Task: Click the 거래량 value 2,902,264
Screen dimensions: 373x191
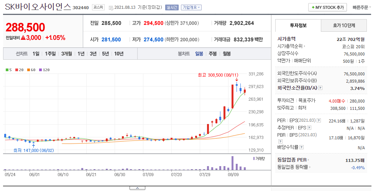Action: (x=242, y=23)
